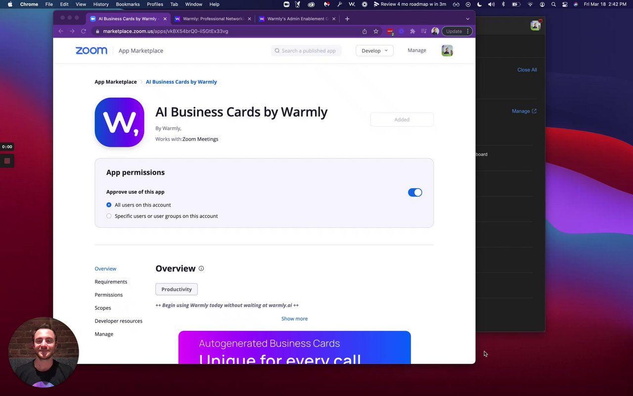Click the Creative Cloud icon in the menu bar
The image size is (633, 396).
pyautogui.click(x=311, y=4)
